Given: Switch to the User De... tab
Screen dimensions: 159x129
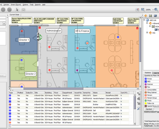Looking at the screenshot, I should coord(156,73).
